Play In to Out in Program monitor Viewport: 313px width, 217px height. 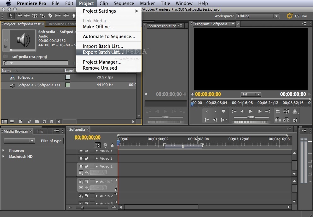224,120
